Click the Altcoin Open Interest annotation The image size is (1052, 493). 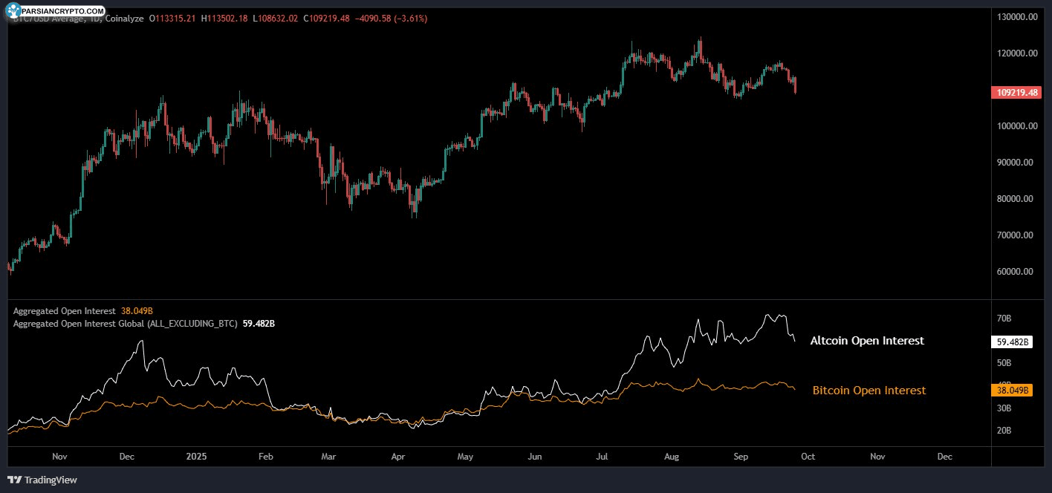point(867,341)
